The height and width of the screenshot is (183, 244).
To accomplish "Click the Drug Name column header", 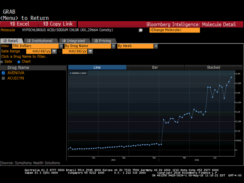I will [x=33, y=67].
